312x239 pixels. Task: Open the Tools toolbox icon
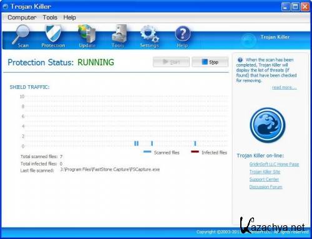pos(119,34)
